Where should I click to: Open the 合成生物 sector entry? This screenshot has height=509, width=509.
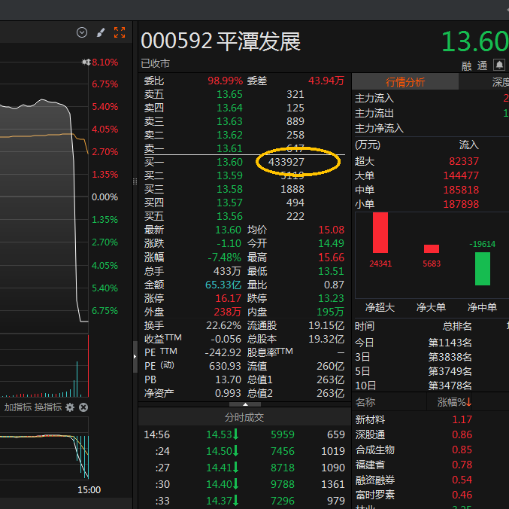coord(374,450)
